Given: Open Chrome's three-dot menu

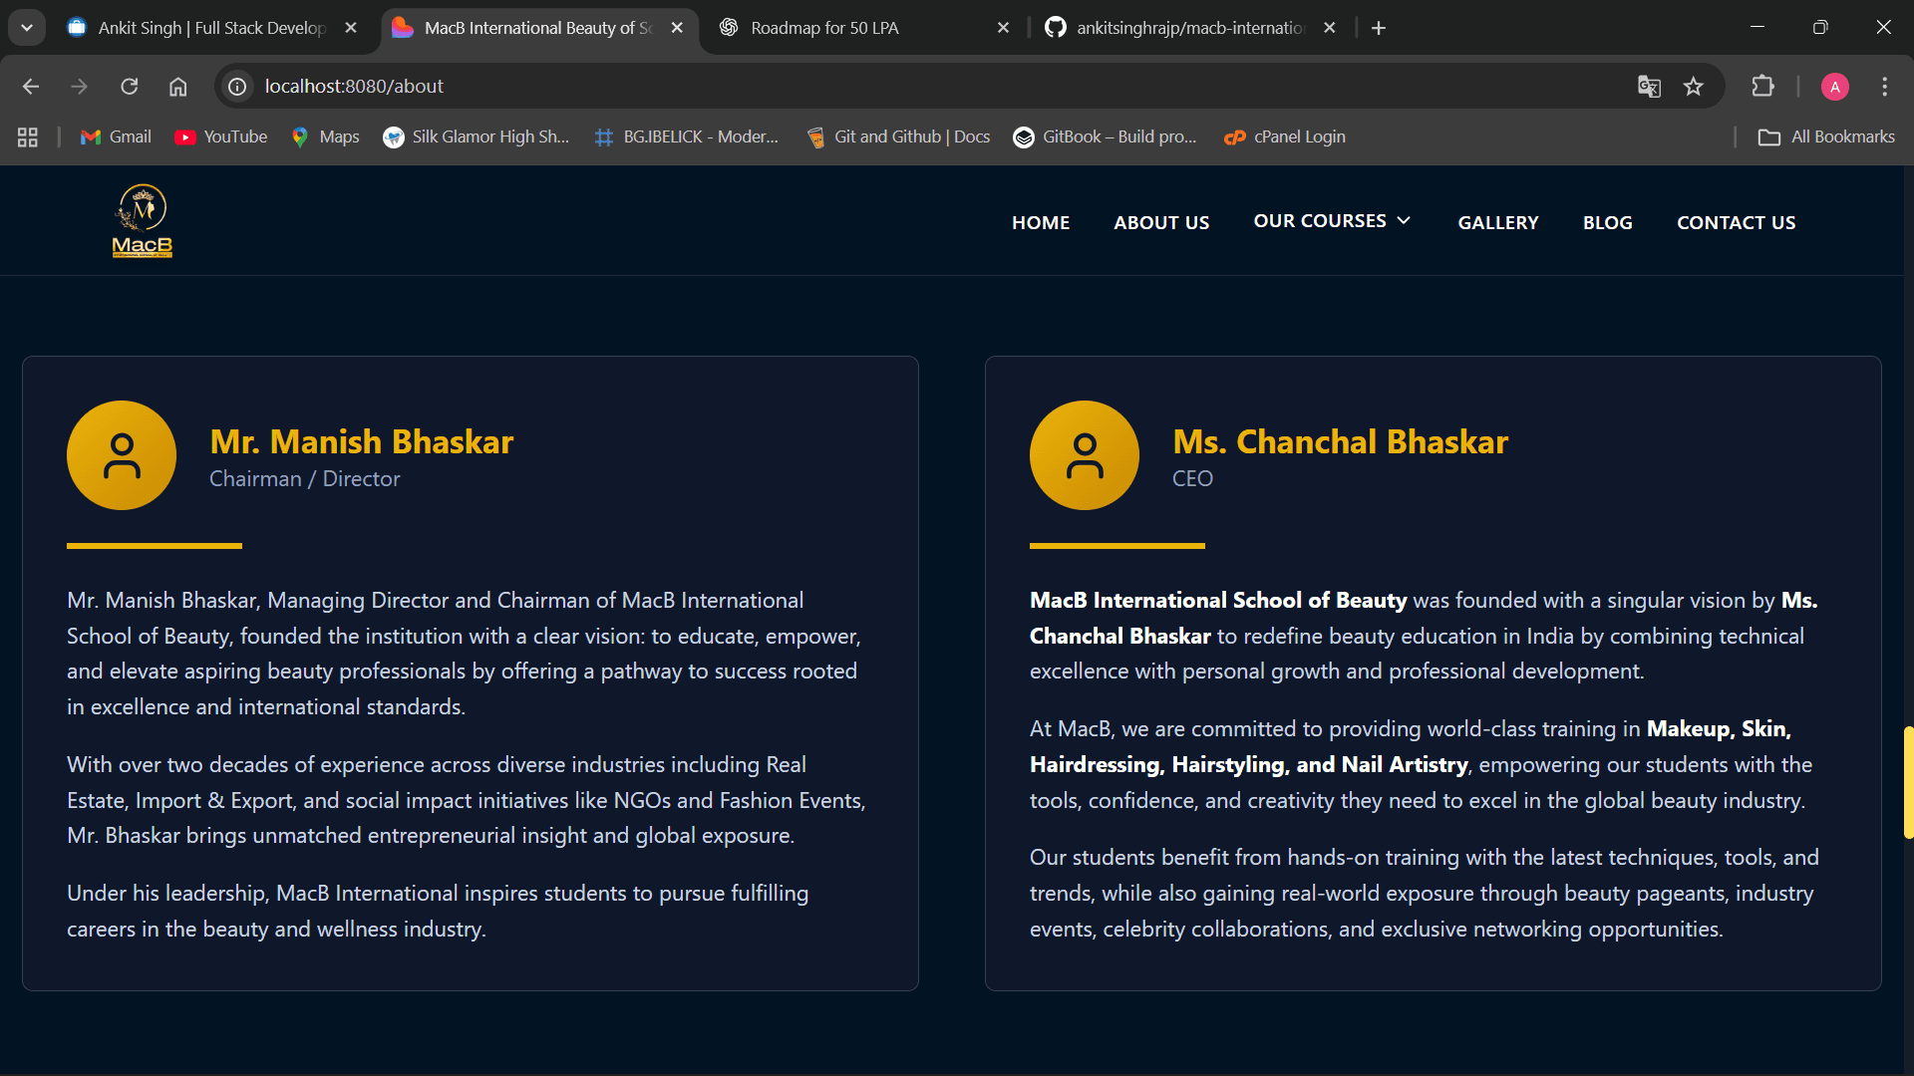Looking at the screenshot, I should tap(1884, 87).
